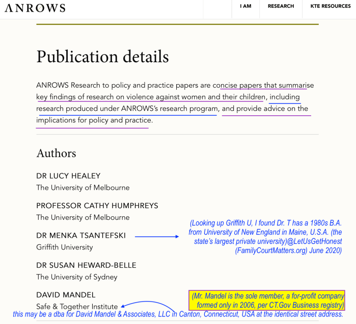Click the Publication details heading
The width and height of the screenshot is (356, 324).
point(102,57)
